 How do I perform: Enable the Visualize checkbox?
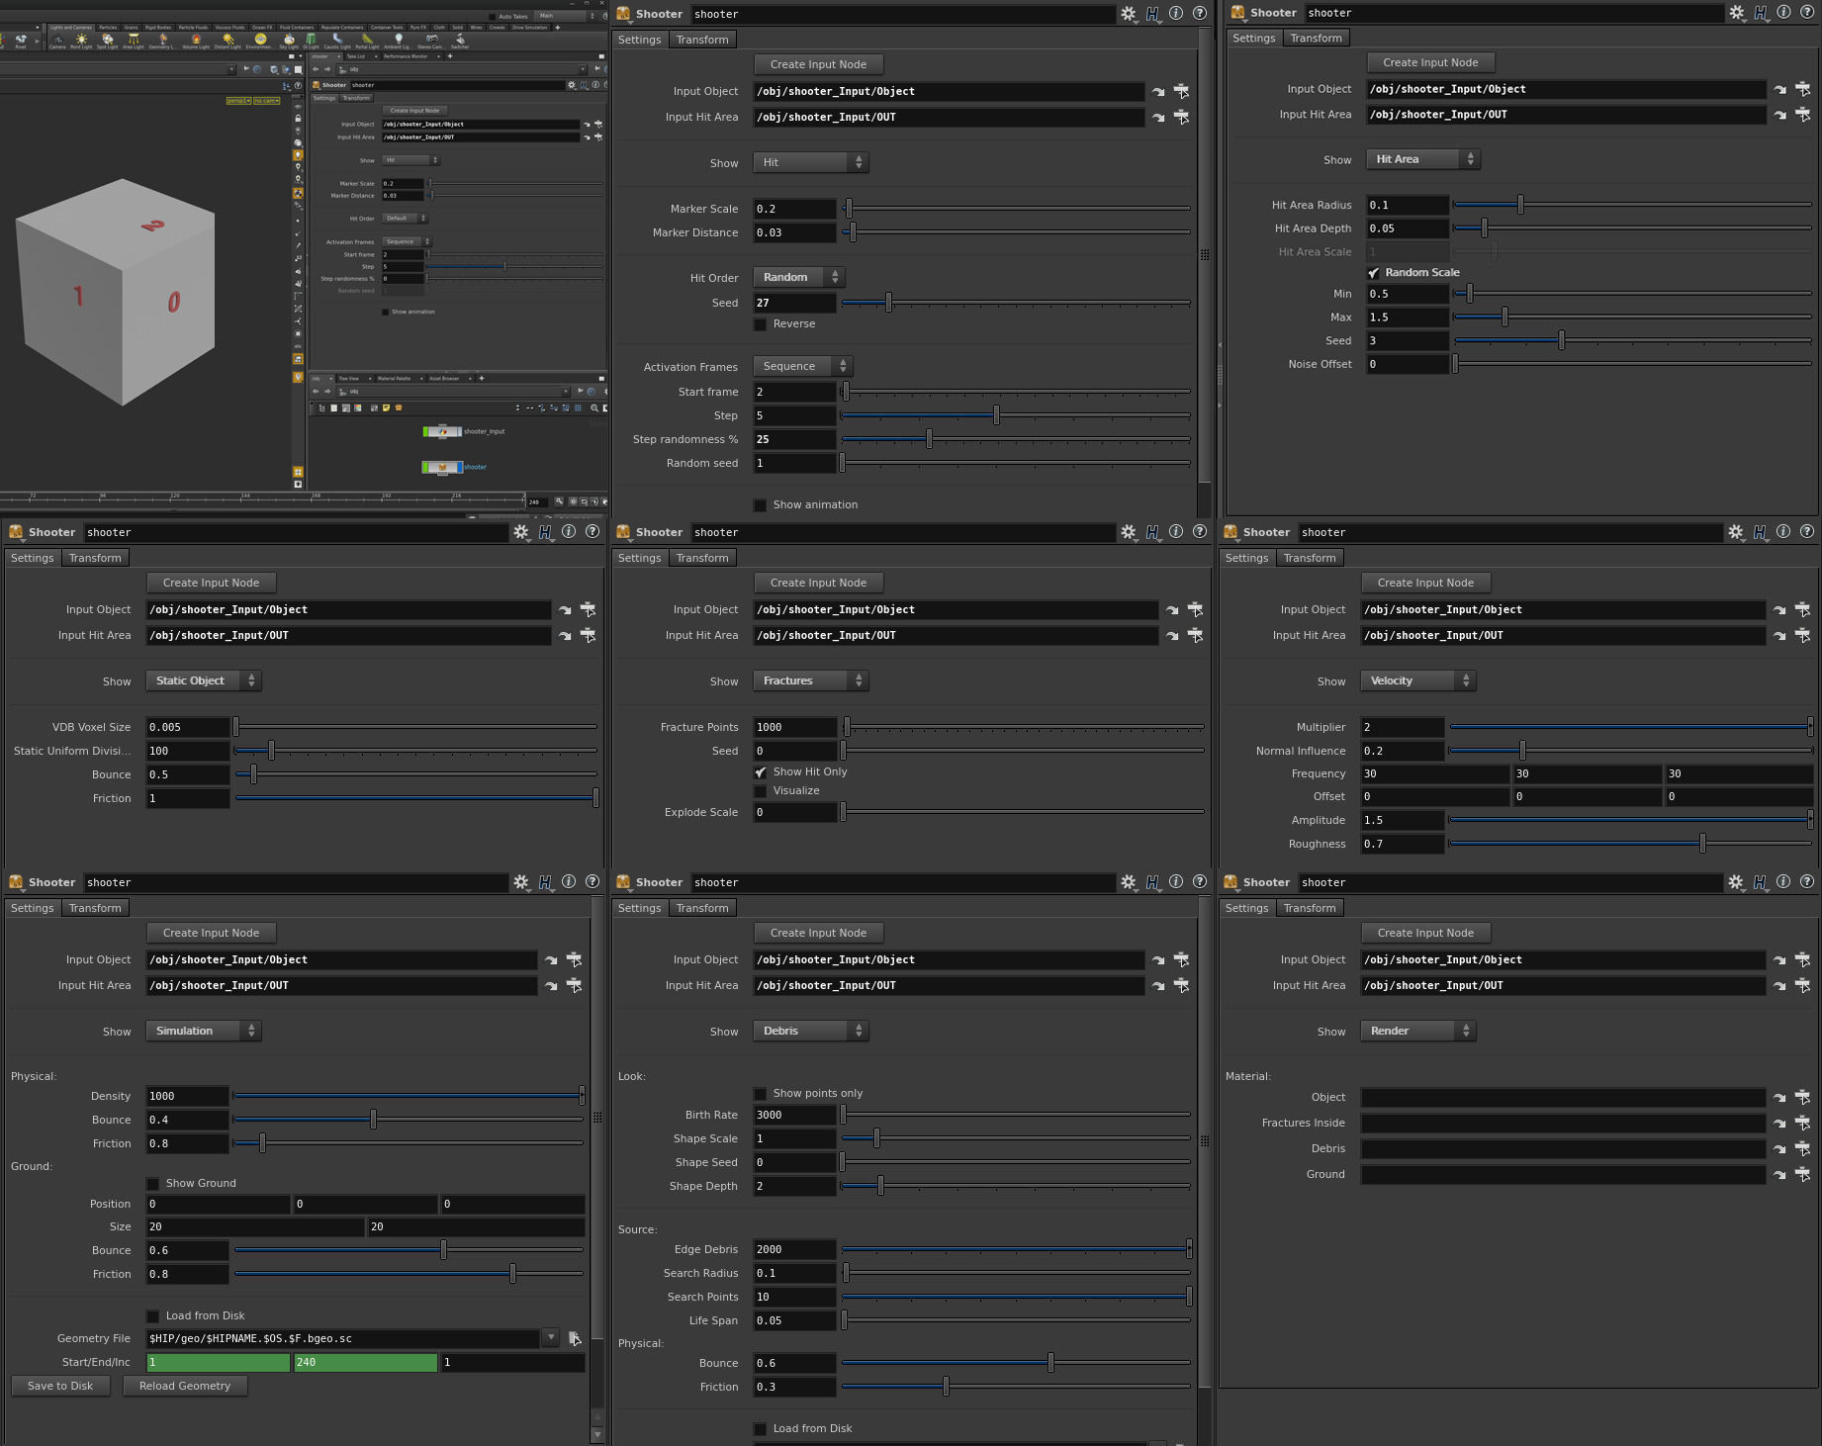pos(760,791)
